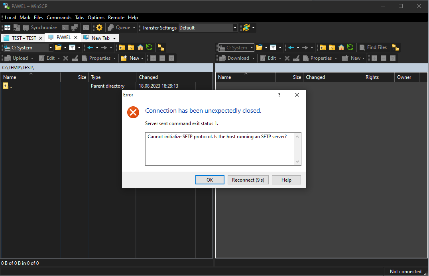This screenshot has width=429, height=276.
Task: Select the parent directory row
Action: [x=98, y=86]
